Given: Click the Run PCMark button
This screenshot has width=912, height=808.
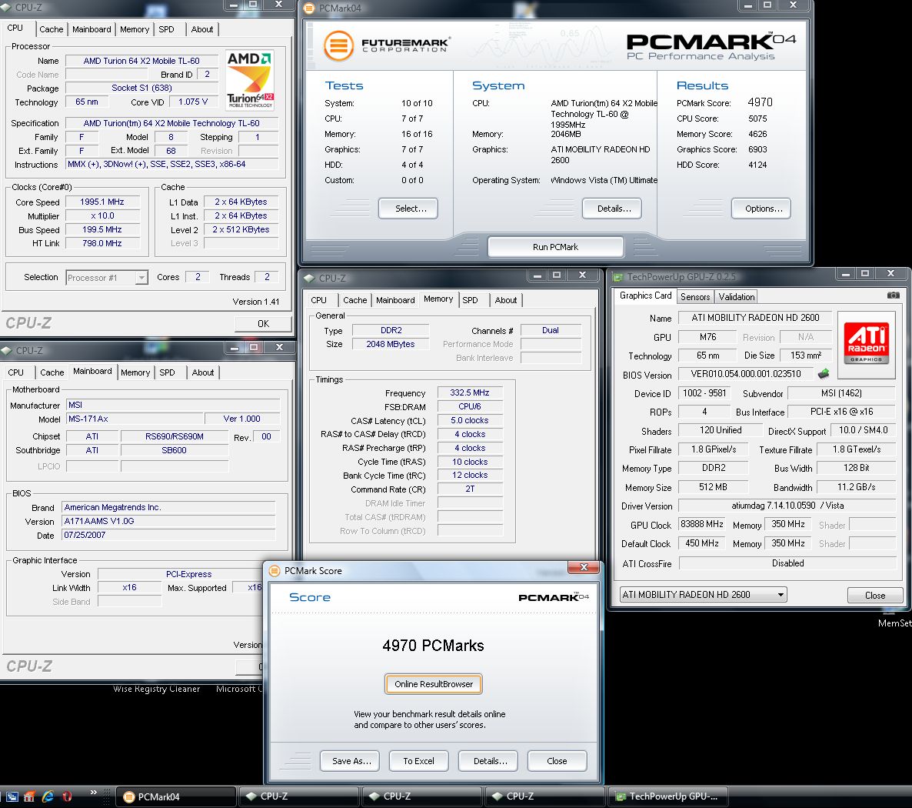Looking at the screenshot, I should pos(555,247).
